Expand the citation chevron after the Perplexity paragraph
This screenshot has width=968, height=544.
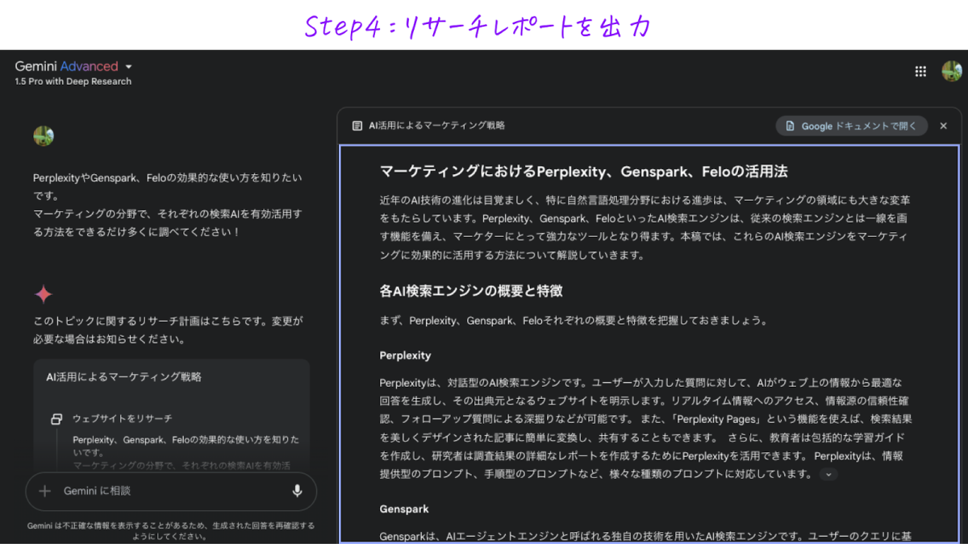[828, 475]
